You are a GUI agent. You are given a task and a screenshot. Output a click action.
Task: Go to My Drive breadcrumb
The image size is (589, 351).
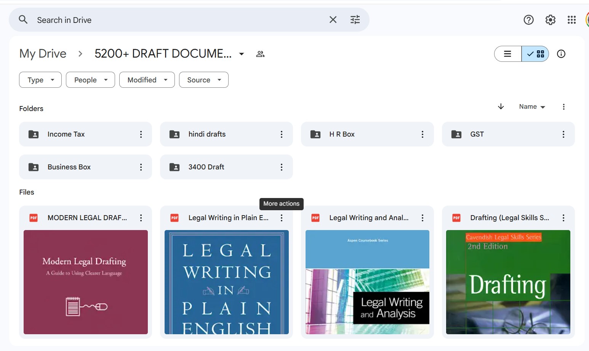click(43, 54)
